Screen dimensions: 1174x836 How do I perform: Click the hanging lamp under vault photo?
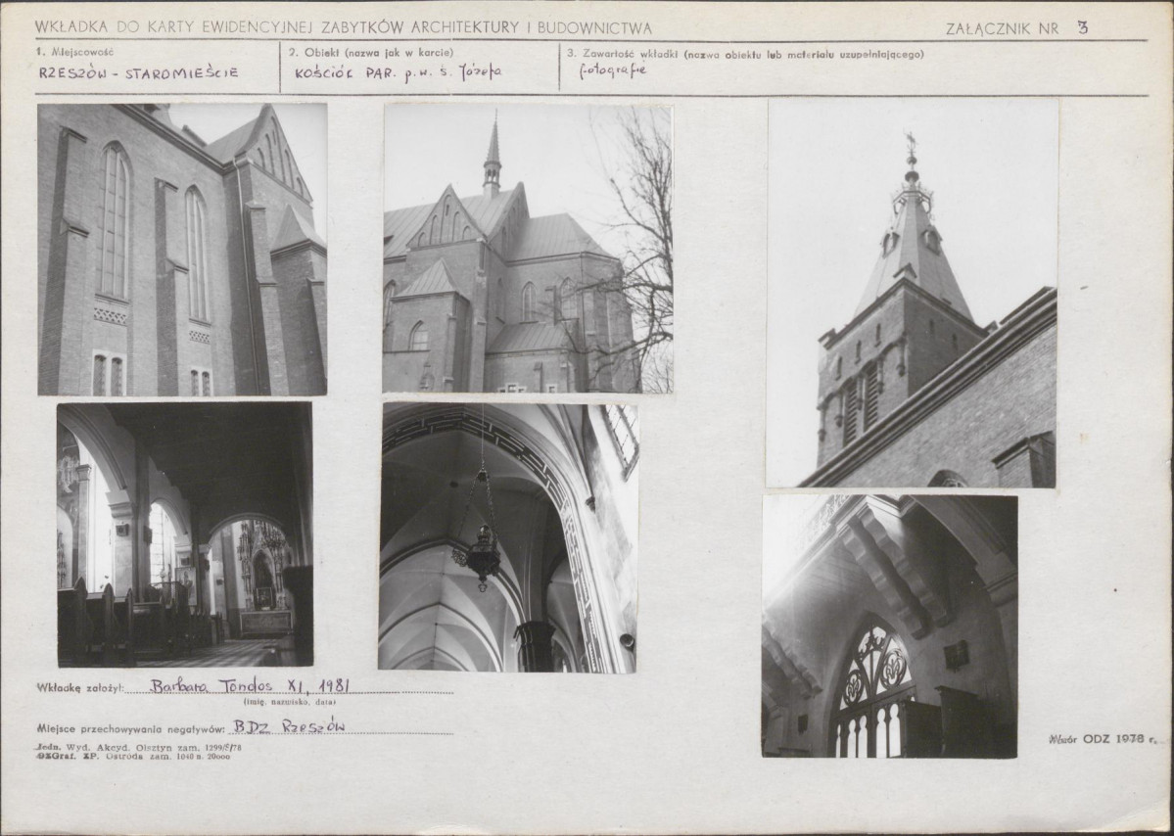[x=508, y=537]
